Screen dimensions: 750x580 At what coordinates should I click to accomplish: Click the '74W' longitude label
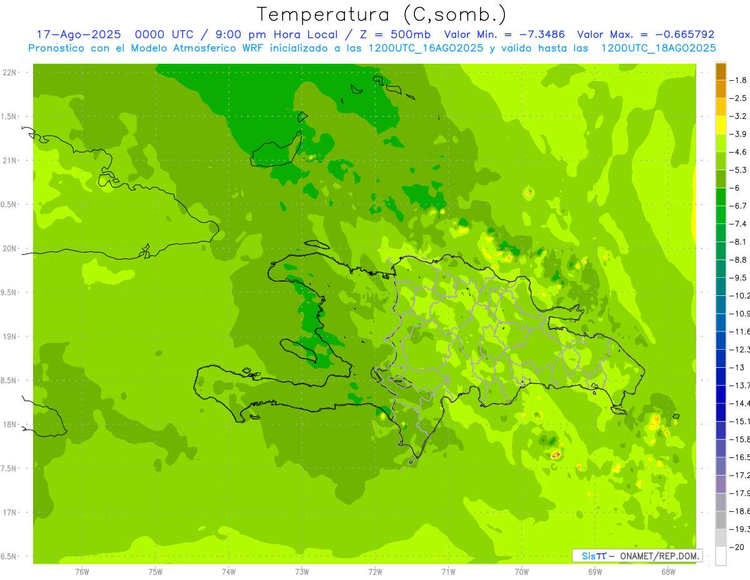coord(229,572)
